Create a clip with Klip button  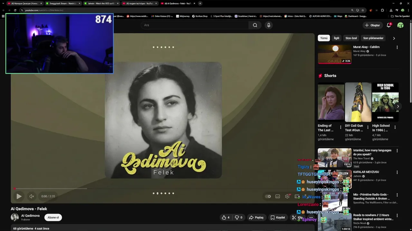coord(297,218)
